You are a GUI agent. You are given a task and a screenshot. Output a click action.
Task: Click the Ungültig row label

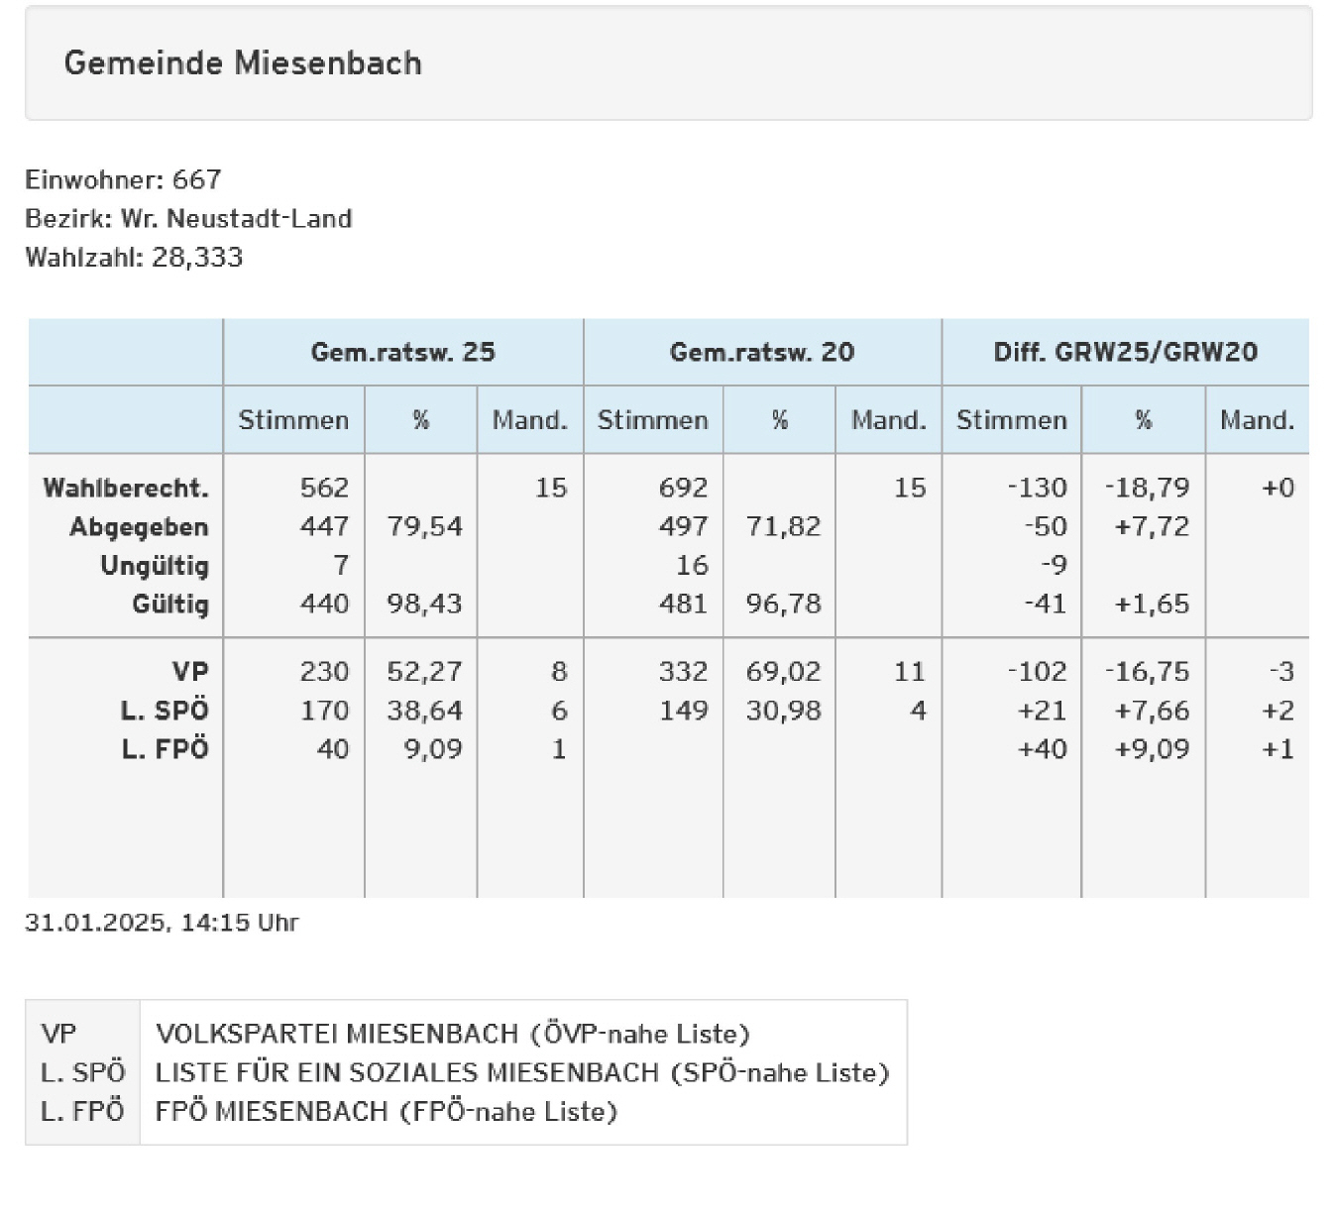(x=155, y=566)
